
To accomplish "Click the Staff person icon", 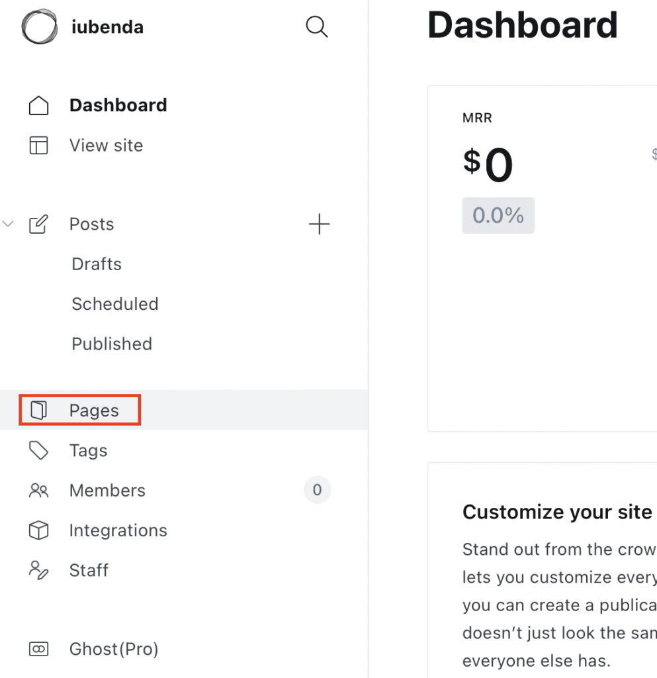I will 38,570.
